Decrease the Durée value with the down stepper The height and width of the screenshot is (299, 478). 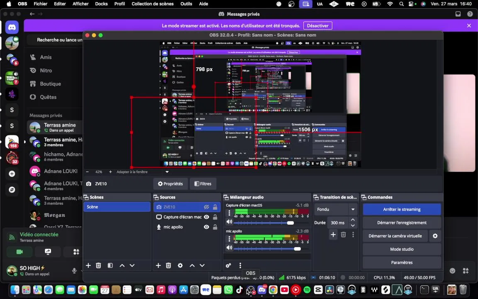(x=353, y=225)
